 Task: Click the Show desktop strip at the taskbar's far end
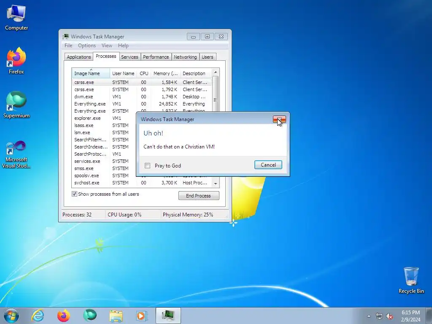(x=429, y=316)
